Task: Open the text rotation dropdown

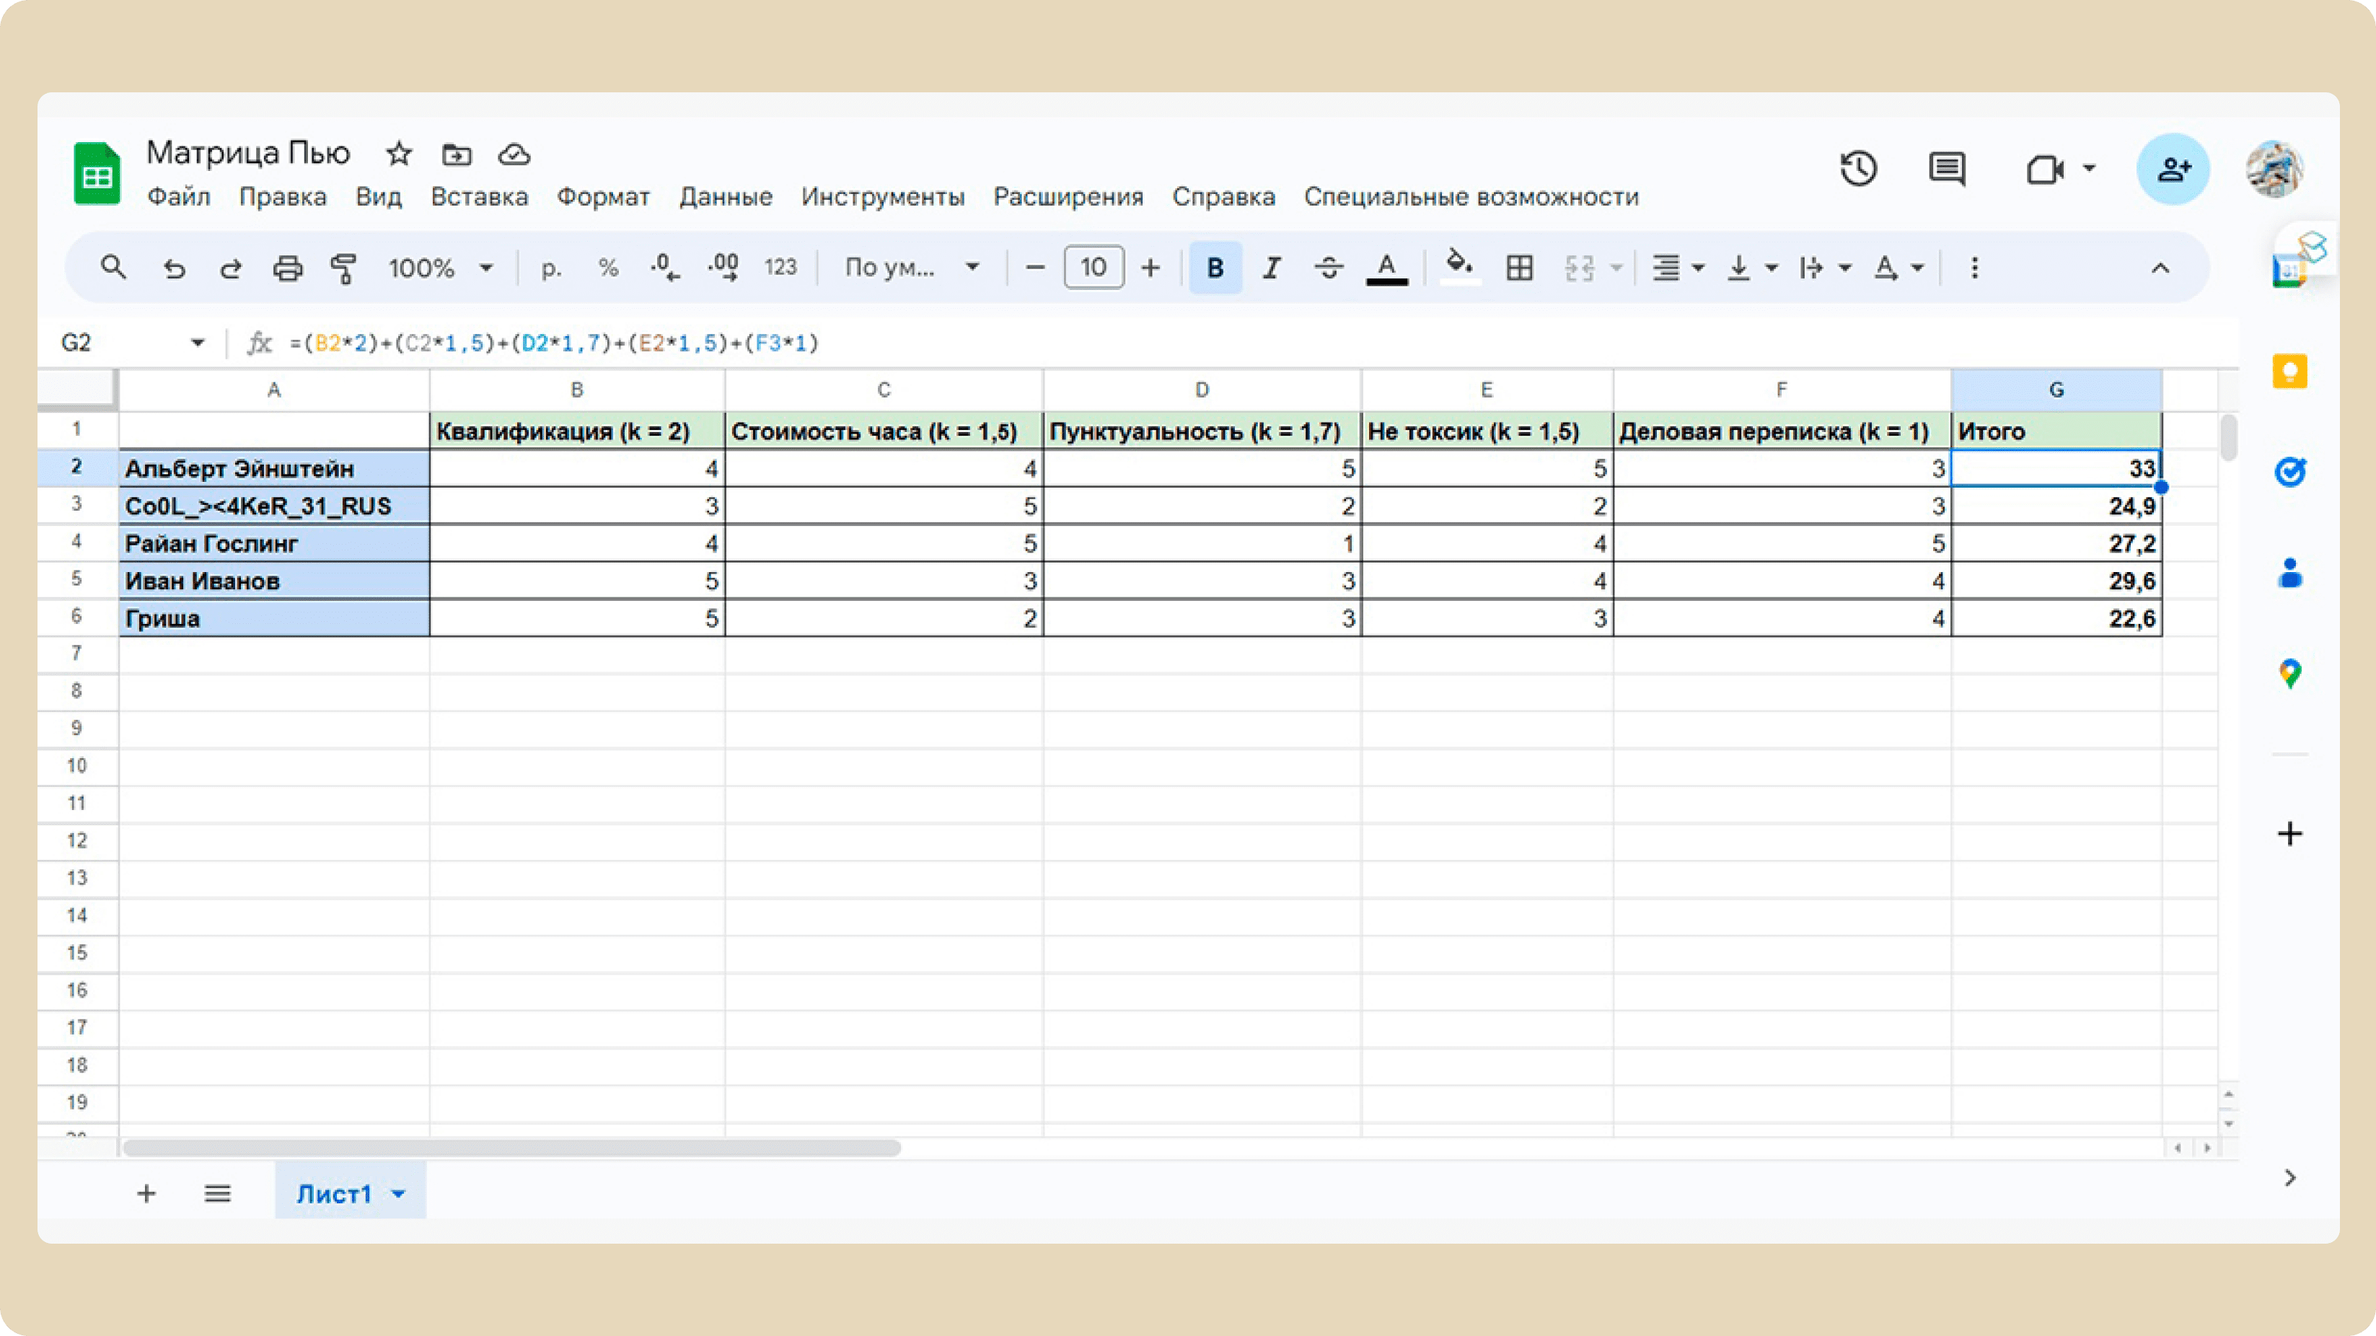Action: [x=1898, y=268]
